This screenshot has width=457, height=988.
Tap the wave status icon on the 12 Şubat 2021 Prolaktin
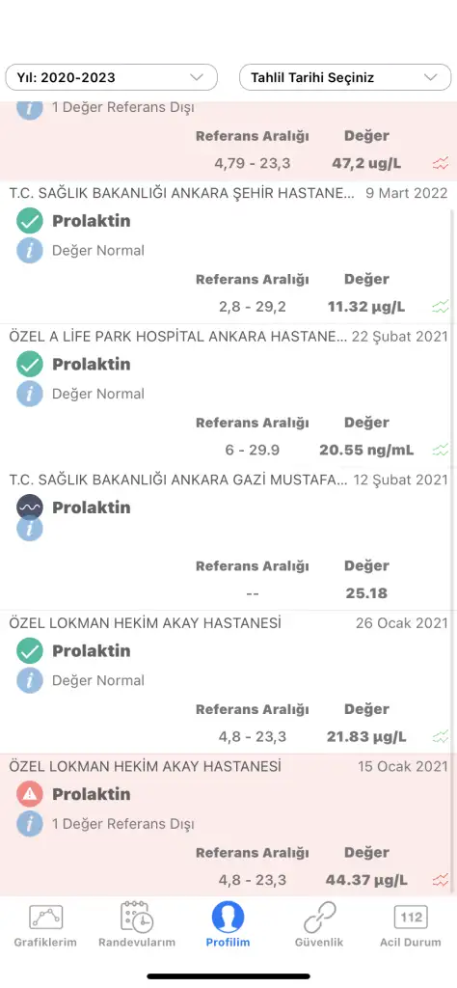click(30, 508)
